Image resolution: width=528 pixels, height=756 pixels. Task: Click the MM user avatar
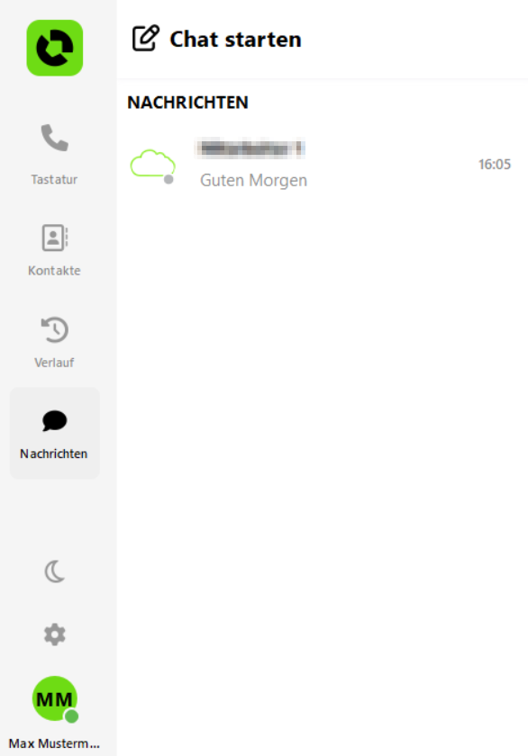(x=55, y=698)
